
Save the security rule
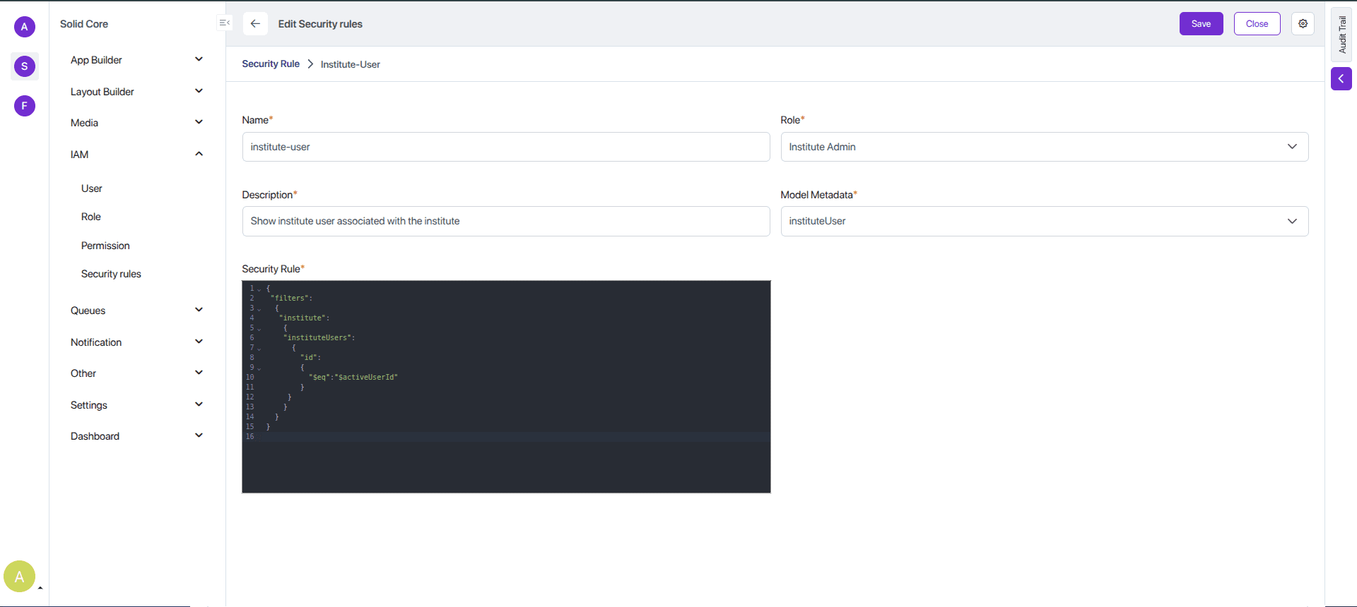tap(1201, 23)
